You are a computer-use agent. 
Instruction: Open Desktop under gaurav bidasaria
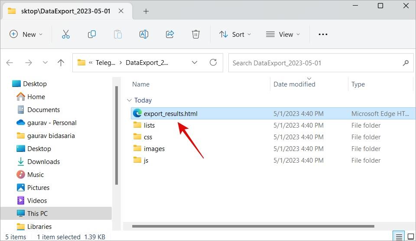39,148
